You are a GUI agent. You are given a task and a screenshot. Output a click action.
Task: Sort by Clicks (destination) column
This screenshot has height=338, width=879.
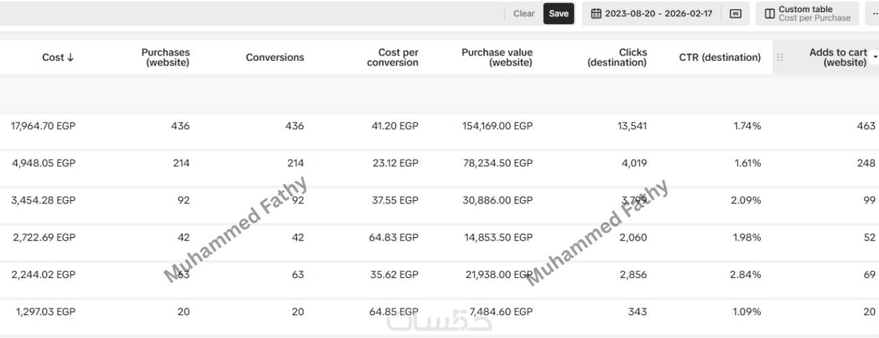tap(617, 57)
